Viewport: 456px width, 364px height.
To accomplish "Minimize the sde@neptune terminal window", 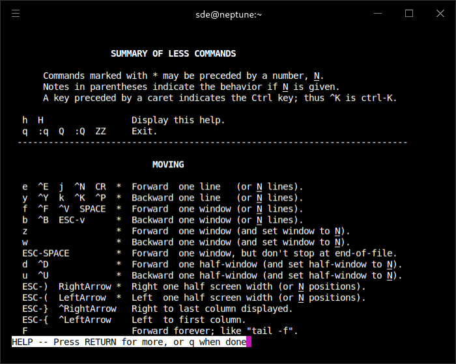I will click(x=378, y=14).
